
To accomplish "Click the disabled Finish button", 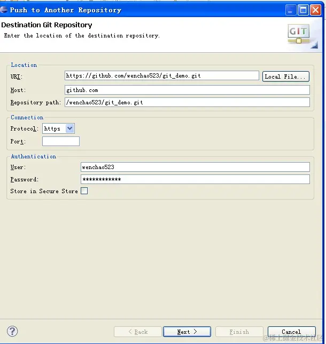I will (239, 332).
